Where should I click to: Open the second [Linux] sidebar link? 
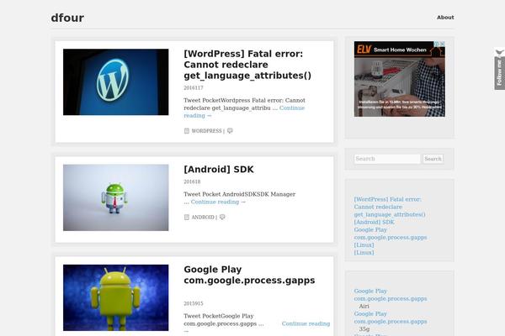pyautogui.click(x=364, y=253)
